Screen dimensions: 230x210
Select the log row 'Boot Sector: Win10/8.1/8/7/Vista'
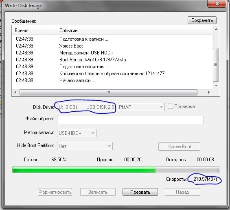112,60
